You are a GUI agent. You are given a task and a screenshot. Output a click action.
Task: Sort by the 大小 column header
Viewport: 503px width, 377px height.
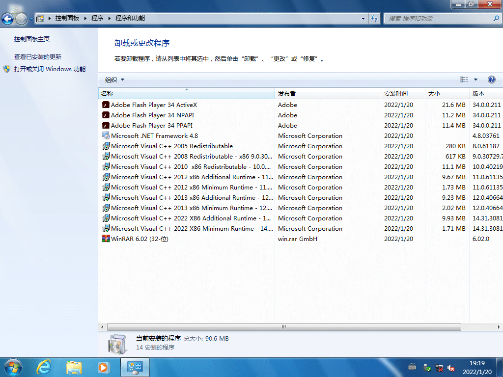(x=447, y=94)
